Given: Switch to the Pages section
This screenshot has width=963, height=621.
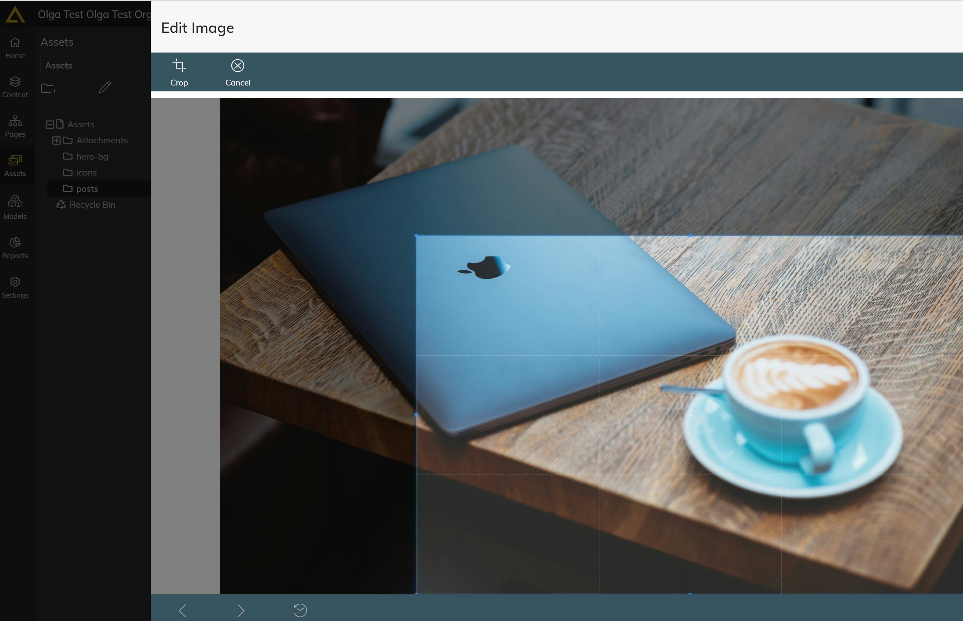Looking at the screenshot, I should [x=15, y=126].
